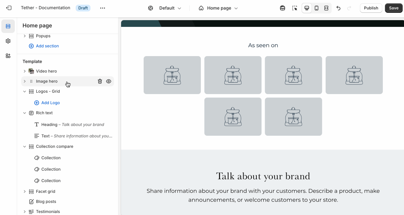Click the Logos - Grid section icon
The width and height of the screenshot is (404, 215).
click(31, 91)
